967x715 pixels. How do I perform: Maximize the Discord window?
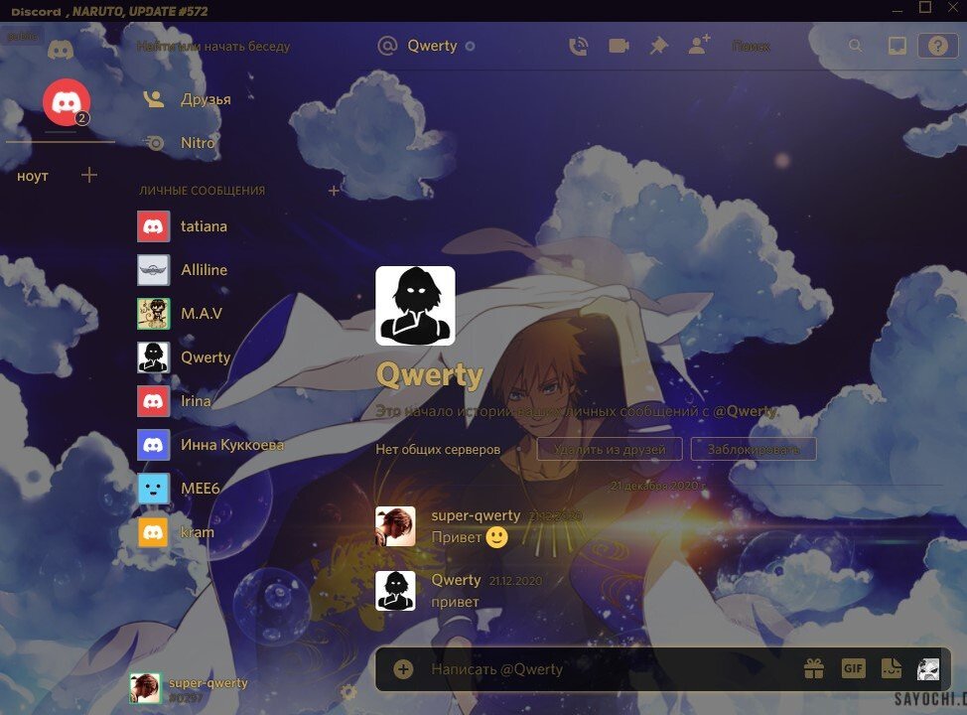click(925, 7)
